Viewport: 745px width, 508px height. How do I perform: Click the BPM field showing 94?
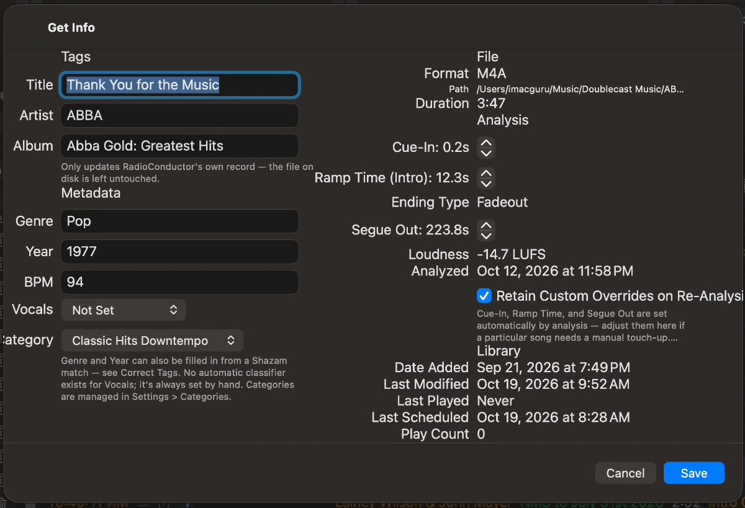click(179, 282)
